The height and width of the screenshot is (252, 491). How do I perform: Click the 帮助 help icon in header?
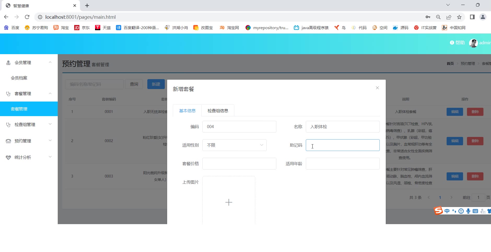click(452, 43)
